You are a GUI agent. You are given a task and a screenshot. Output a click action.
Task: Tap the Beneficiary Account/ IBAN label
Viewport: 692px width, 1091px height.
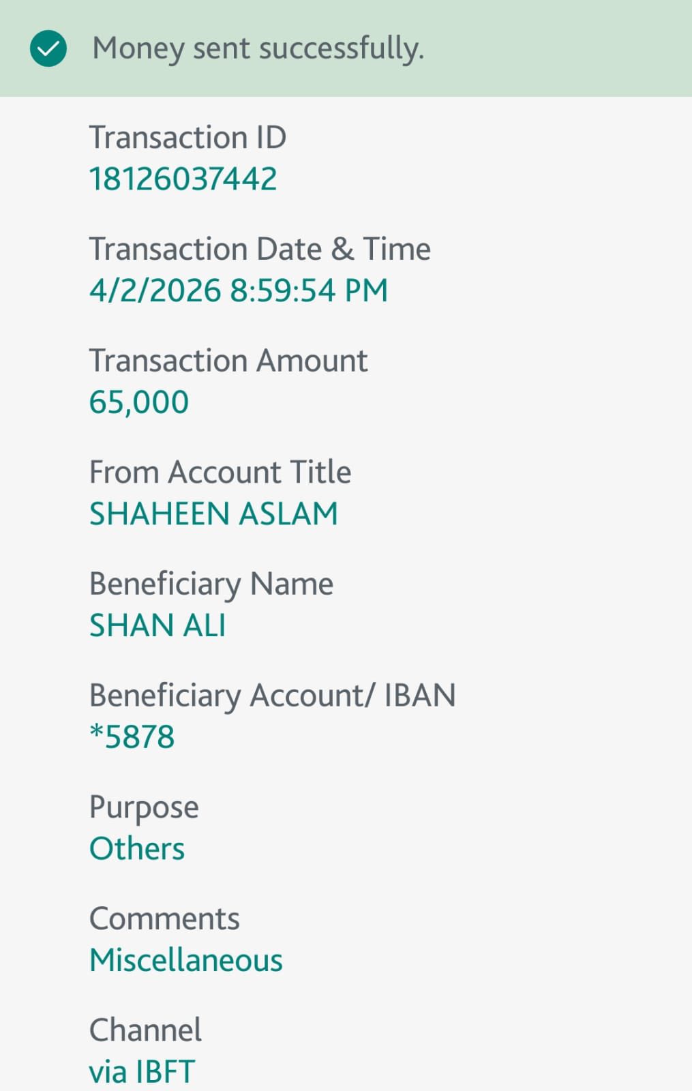click(273, 696)
